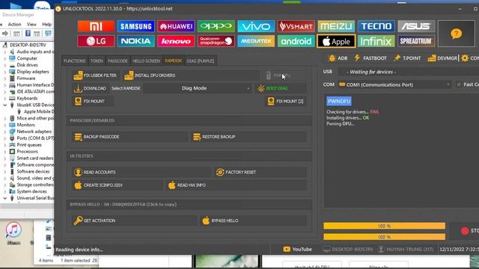Open Help menu in Device Manager
The image size is (479, 269).
click(x=46, y=24)
